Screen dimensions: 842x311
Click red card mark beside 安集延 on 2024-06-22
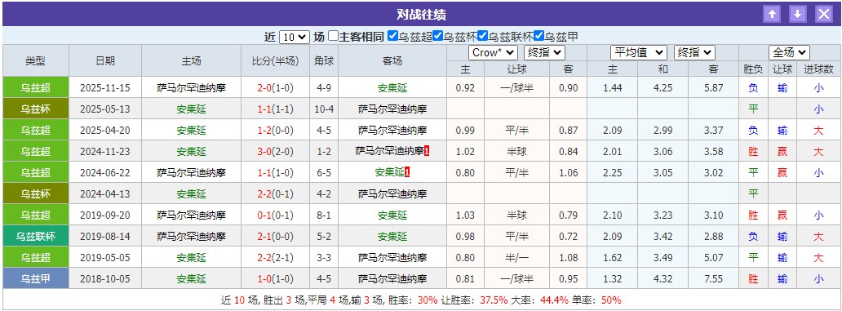click(x=407, y=172)
